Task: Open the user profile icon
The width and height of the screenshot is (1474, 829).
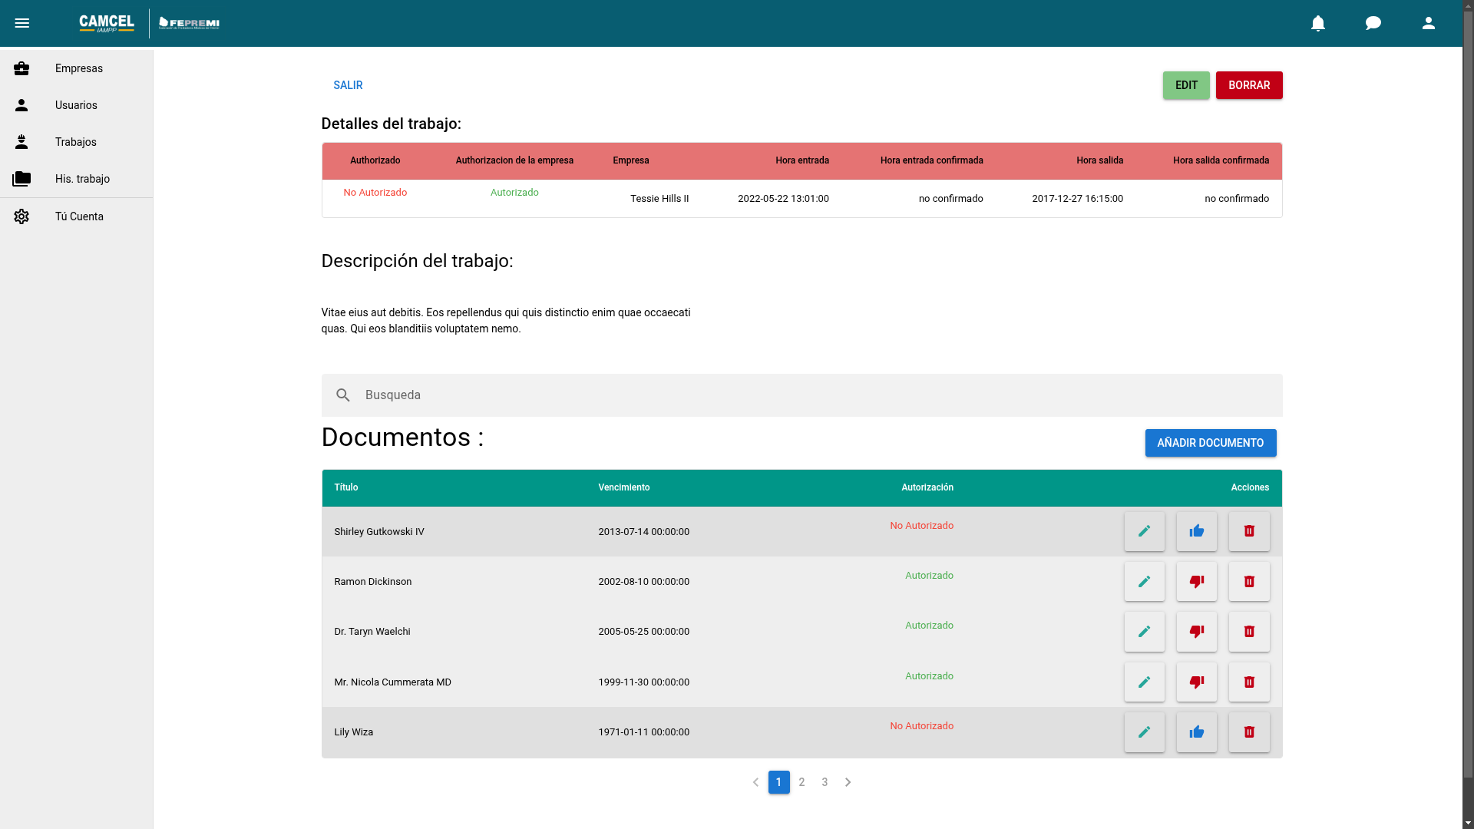Action: tap(1429, 23)
